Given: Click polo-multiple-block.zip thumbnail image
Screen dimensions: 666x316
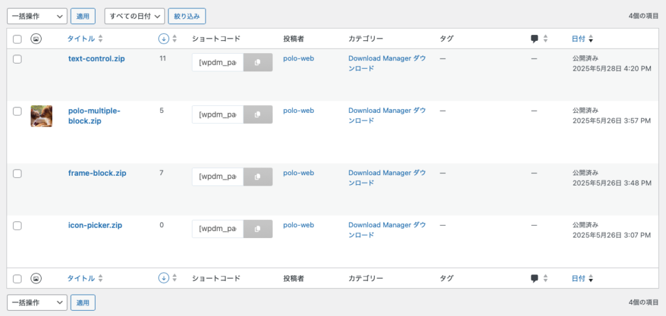Looking at the screenshot, I should (42, 116).
